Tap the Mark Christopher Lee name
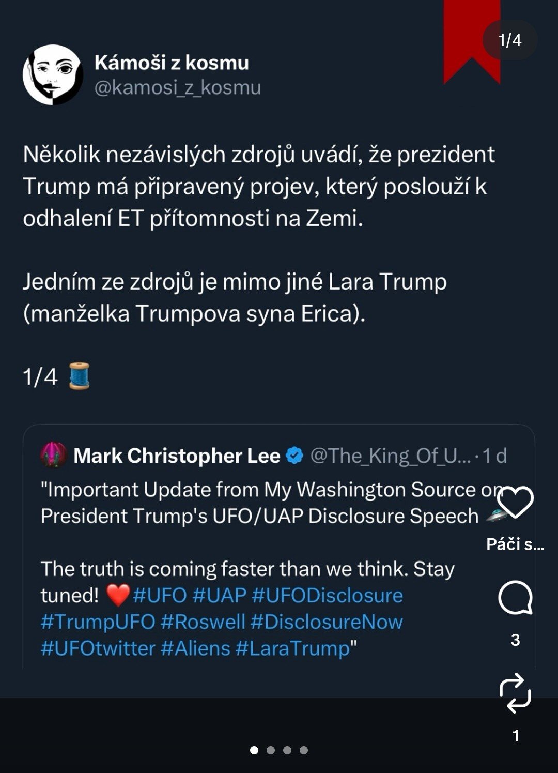The height and width of the screenshot is (773, 558). click(x=177, y=456)
